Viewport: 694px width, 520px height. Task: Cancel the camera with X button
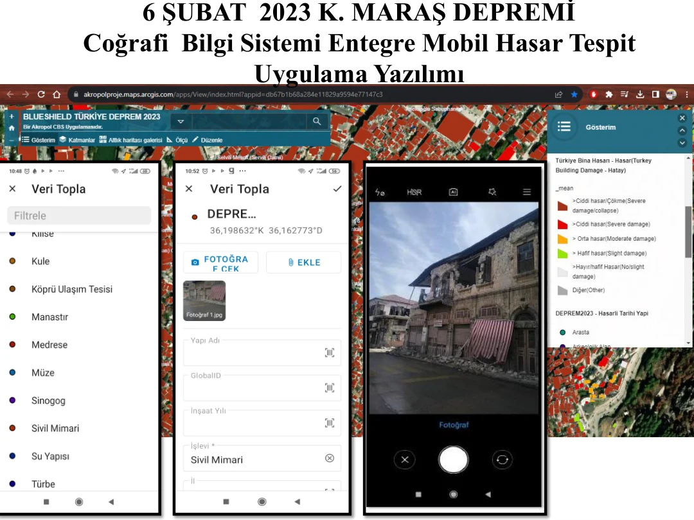pos(405,460)
